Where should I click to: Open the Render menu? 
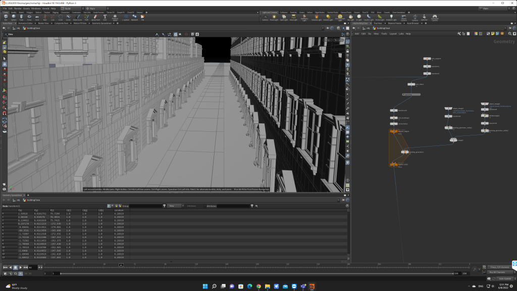18,9
